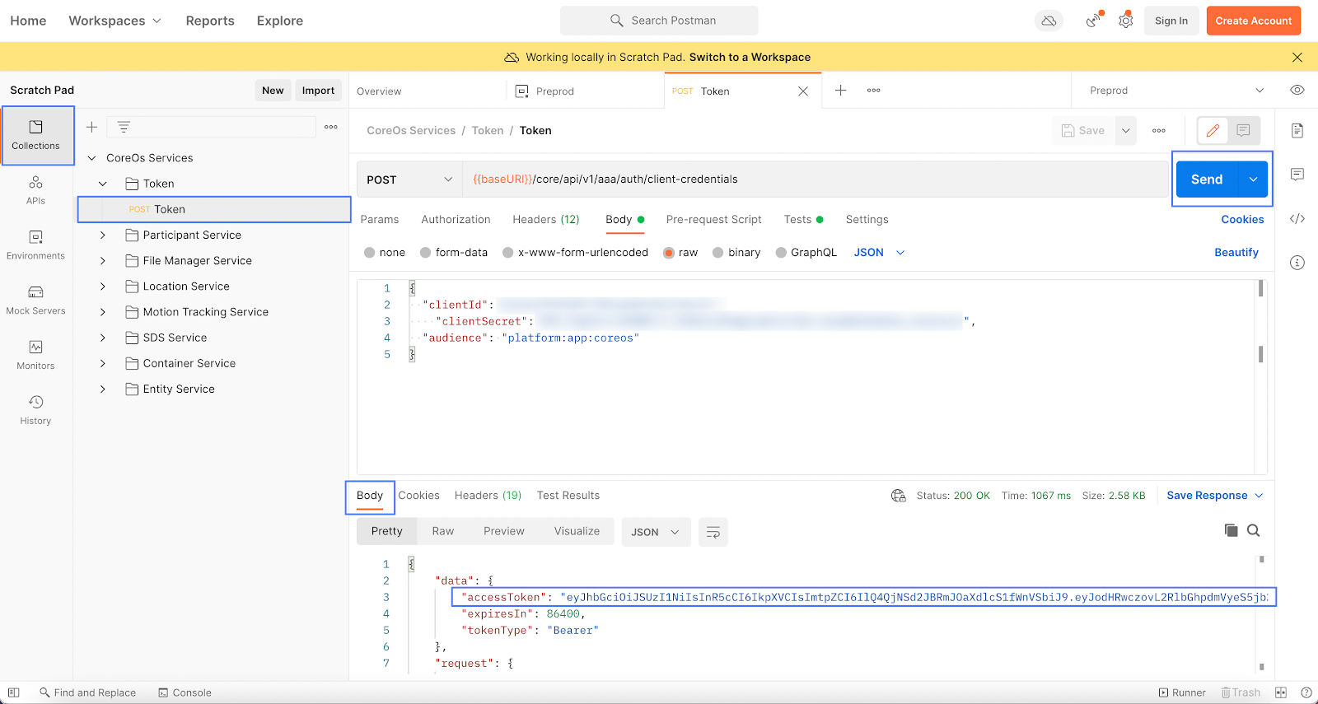Click the Import button
Viewport: 1318px width, 704px height.
318,91
